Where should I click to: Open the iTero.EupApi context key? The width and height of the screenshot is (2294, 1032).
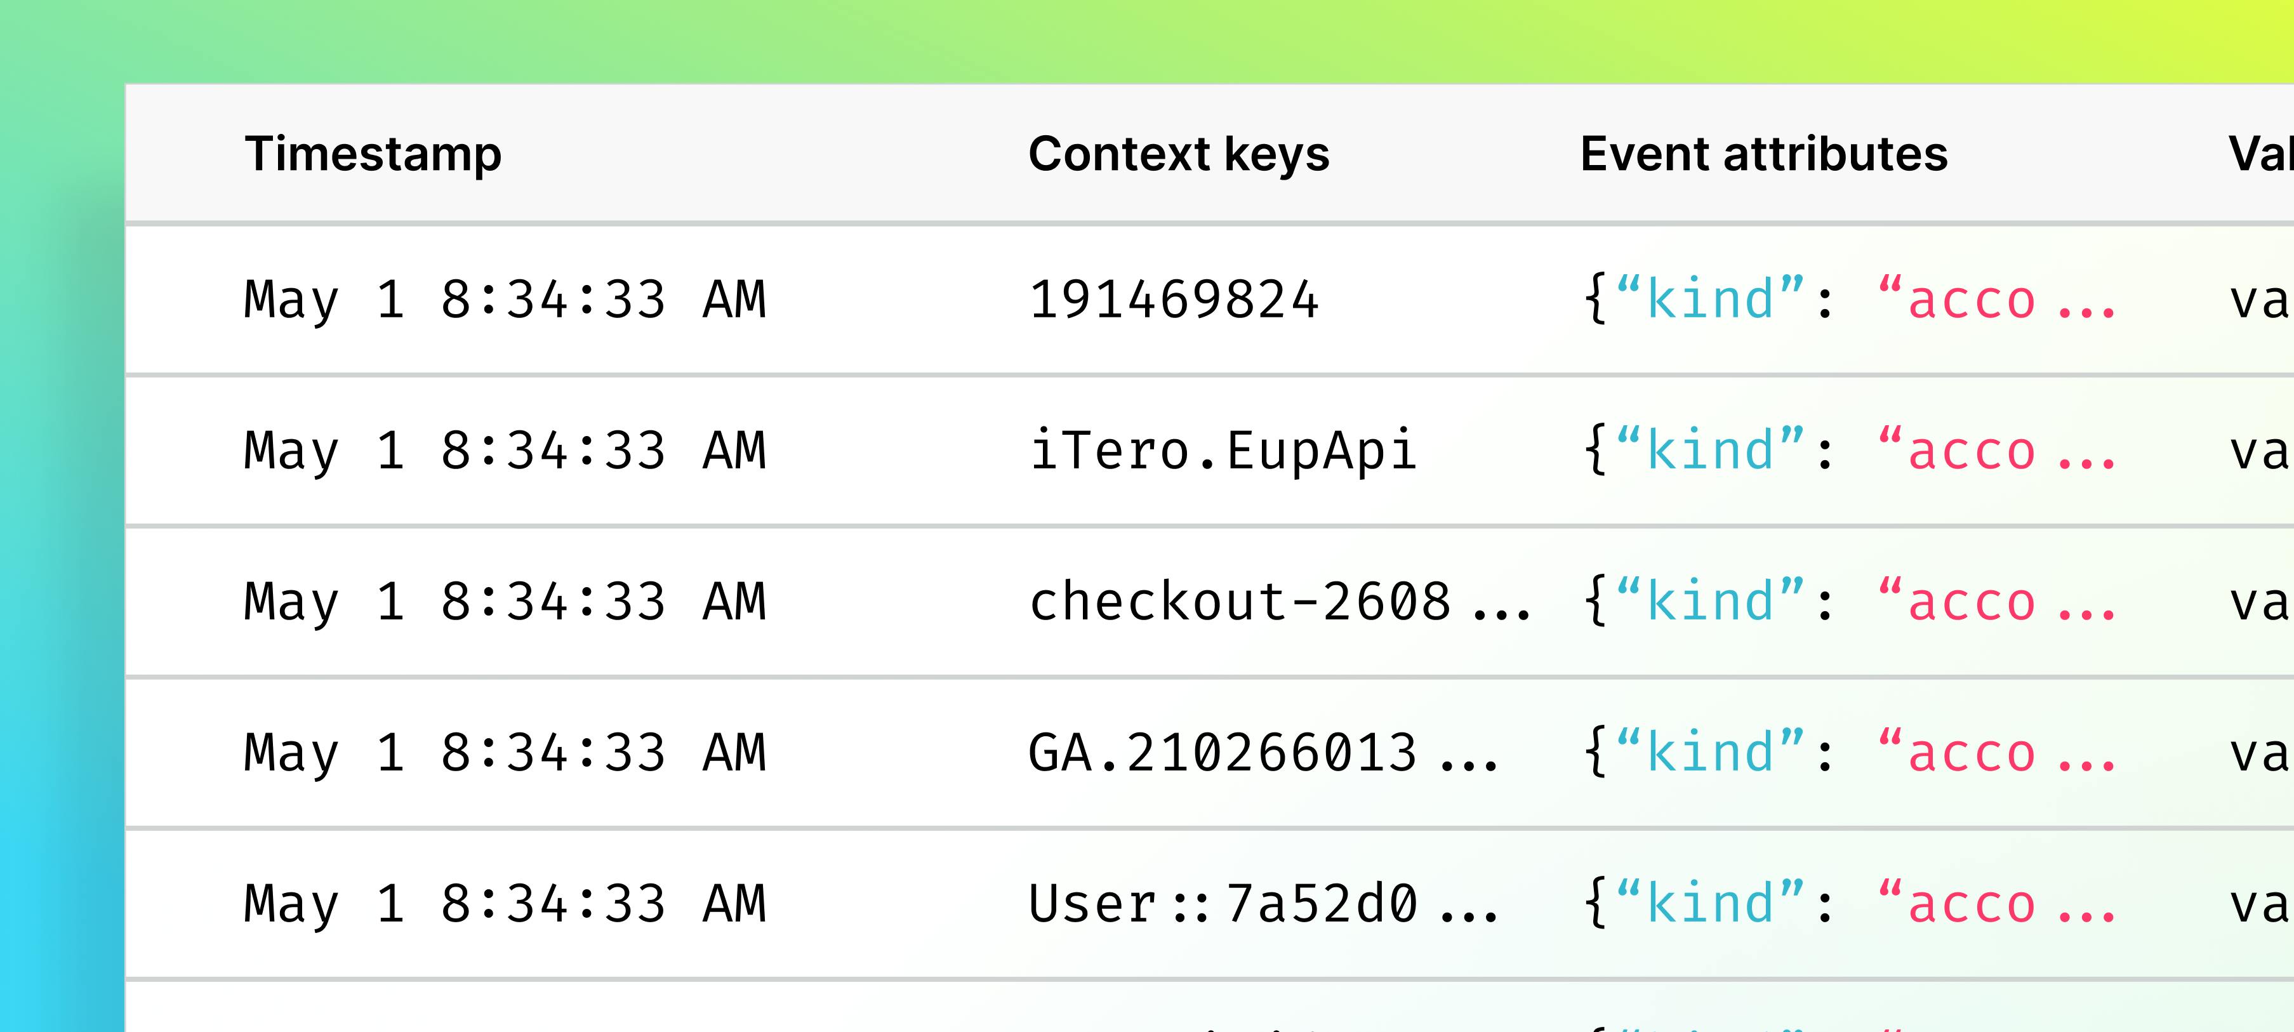[x=1222, y=451]
